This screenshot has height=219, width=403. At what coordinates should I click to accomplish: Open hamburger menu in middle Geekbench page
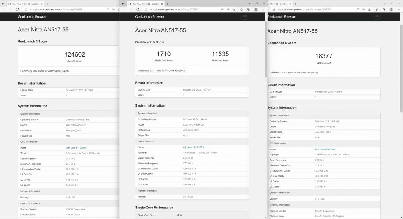click(x=245, y=17)
